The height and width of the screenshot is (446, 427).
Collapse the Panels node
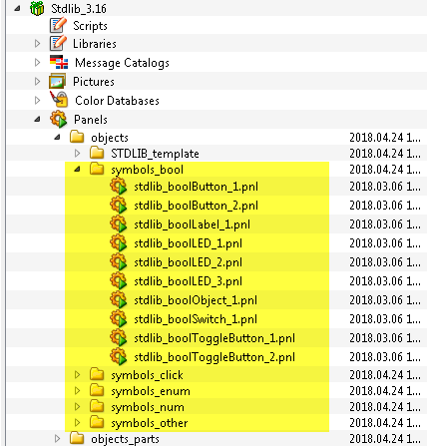coord(37,119)
